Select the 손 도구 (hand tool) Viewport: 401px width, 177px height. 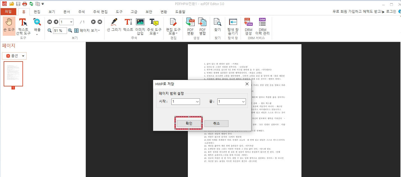(9, 25)
